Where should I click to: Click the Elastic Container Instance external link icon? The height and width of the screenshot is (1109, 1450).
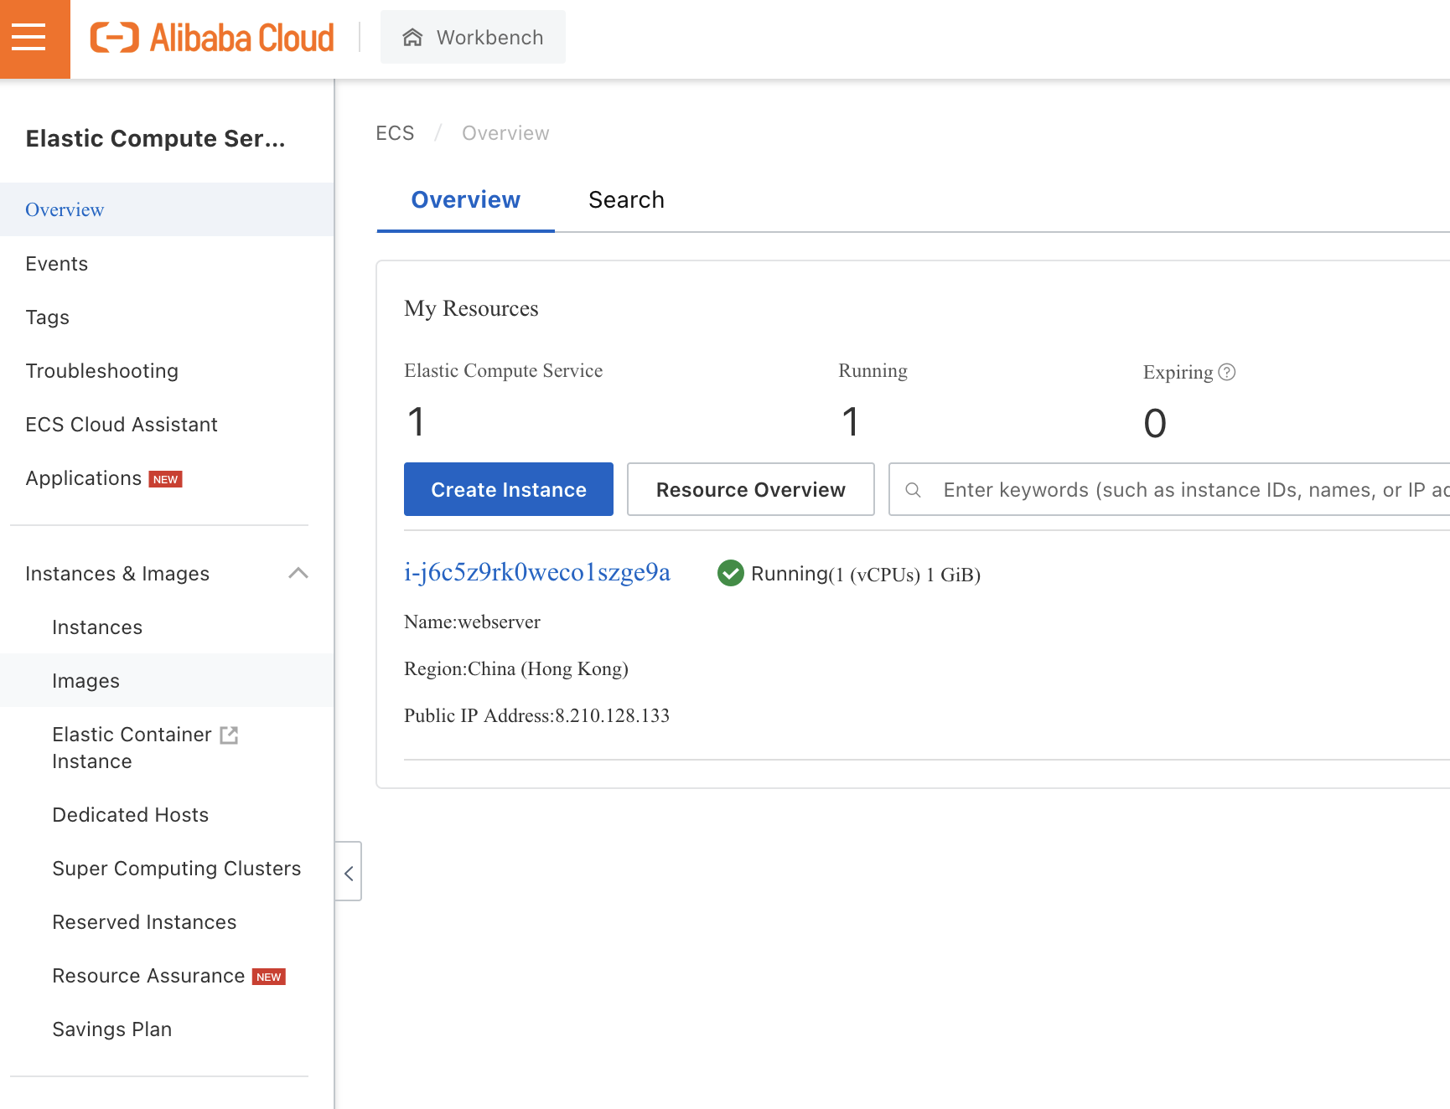pyautogui.click(x=229, y=735)
